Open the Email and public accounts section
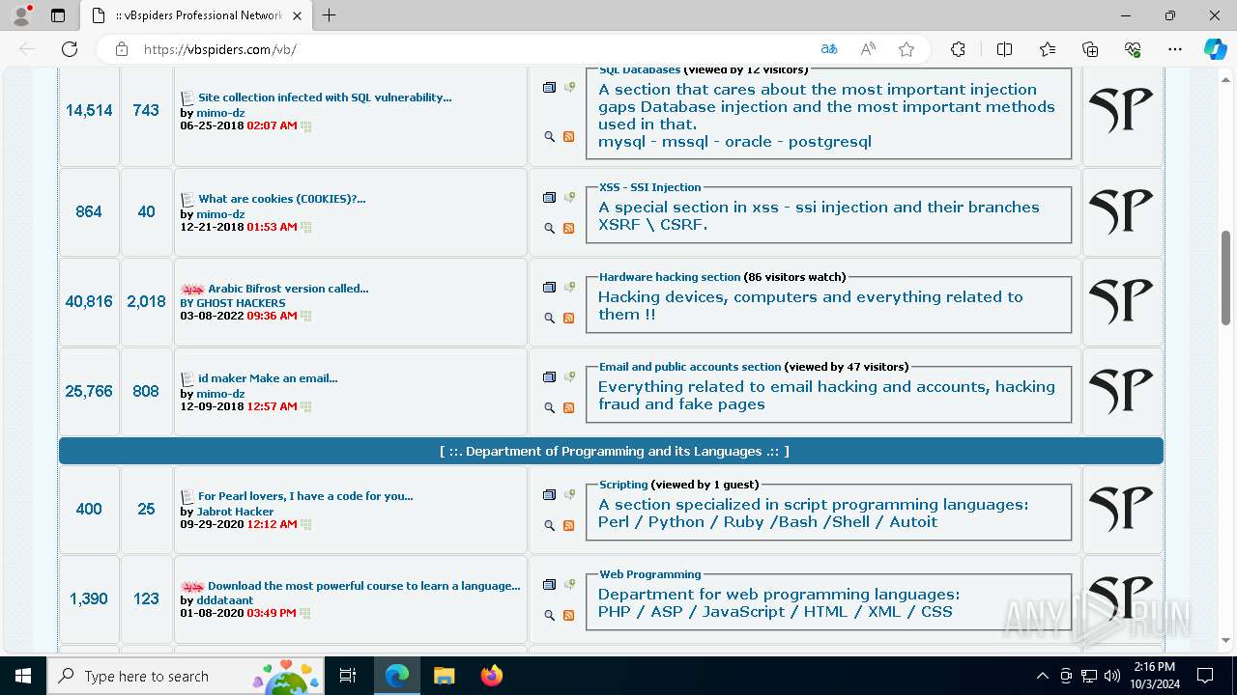Viewport: 1237px width, 695px height. [690, 367]
